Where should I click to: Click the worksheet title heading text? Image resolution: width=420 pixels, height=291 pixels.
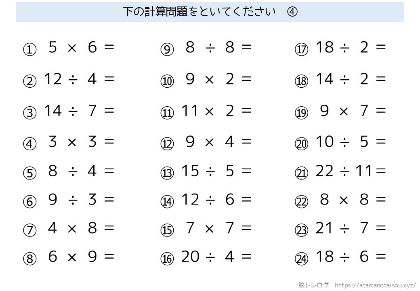(x=199, y=12)
